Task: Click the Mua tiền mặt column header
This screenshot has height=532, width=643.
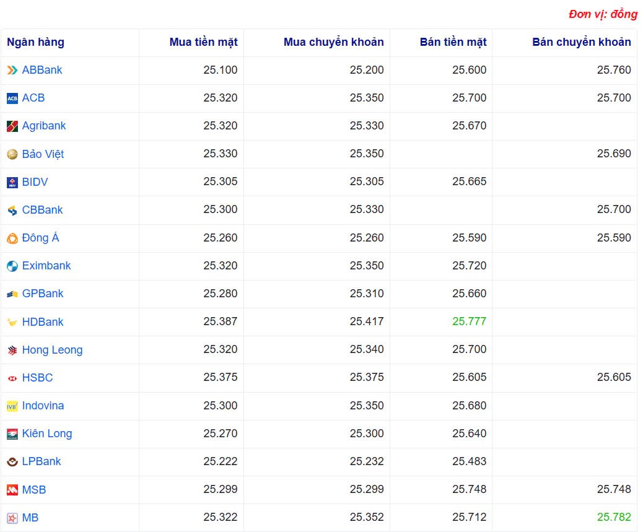Action: [204, 42]
